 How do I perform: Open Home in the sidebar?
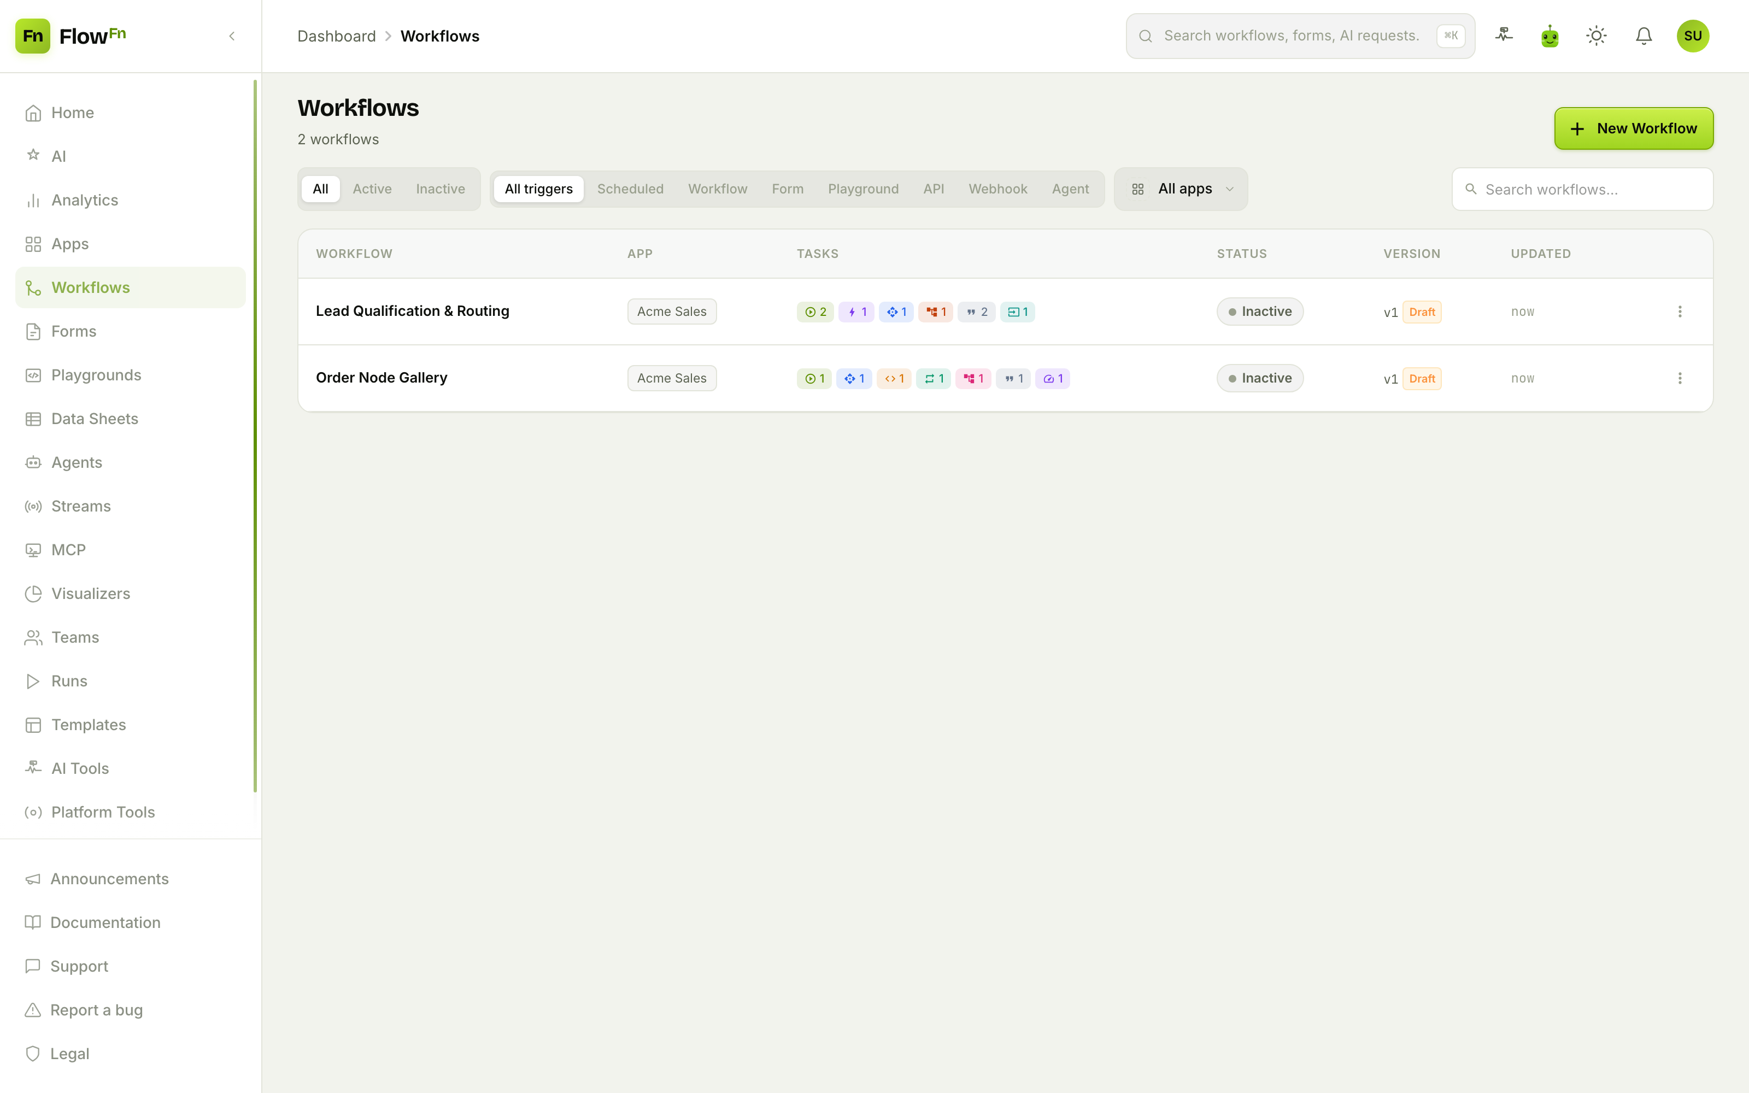click(x=130, y=113)
